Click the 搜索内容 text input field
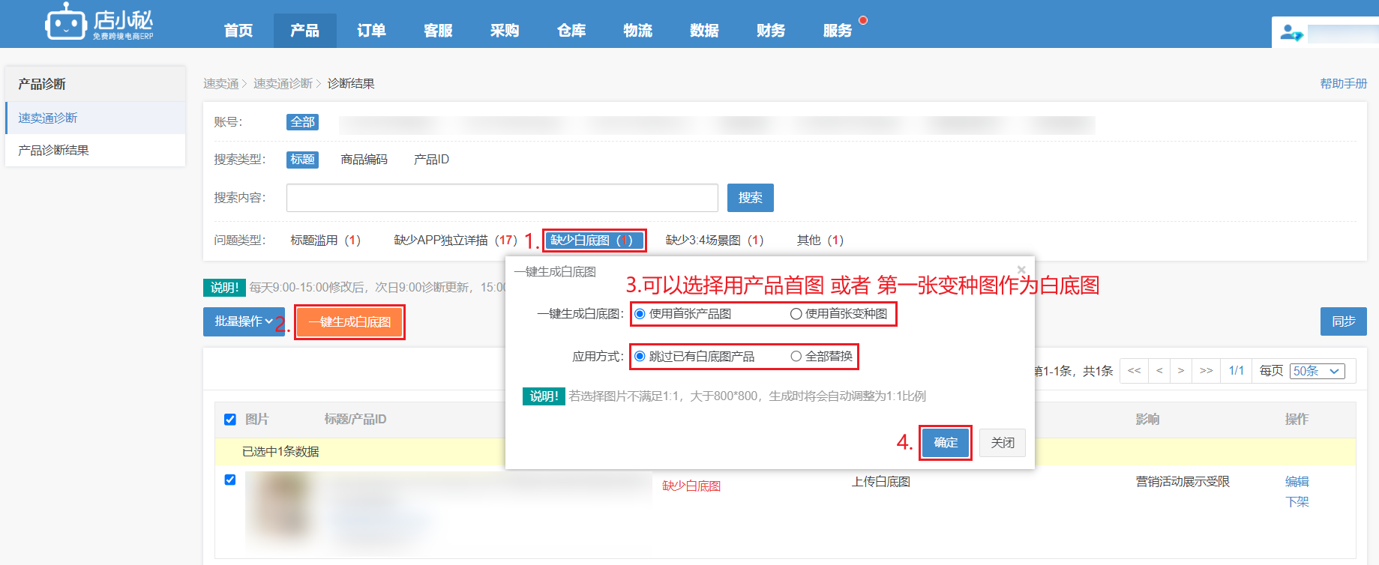 pos(502,198)
